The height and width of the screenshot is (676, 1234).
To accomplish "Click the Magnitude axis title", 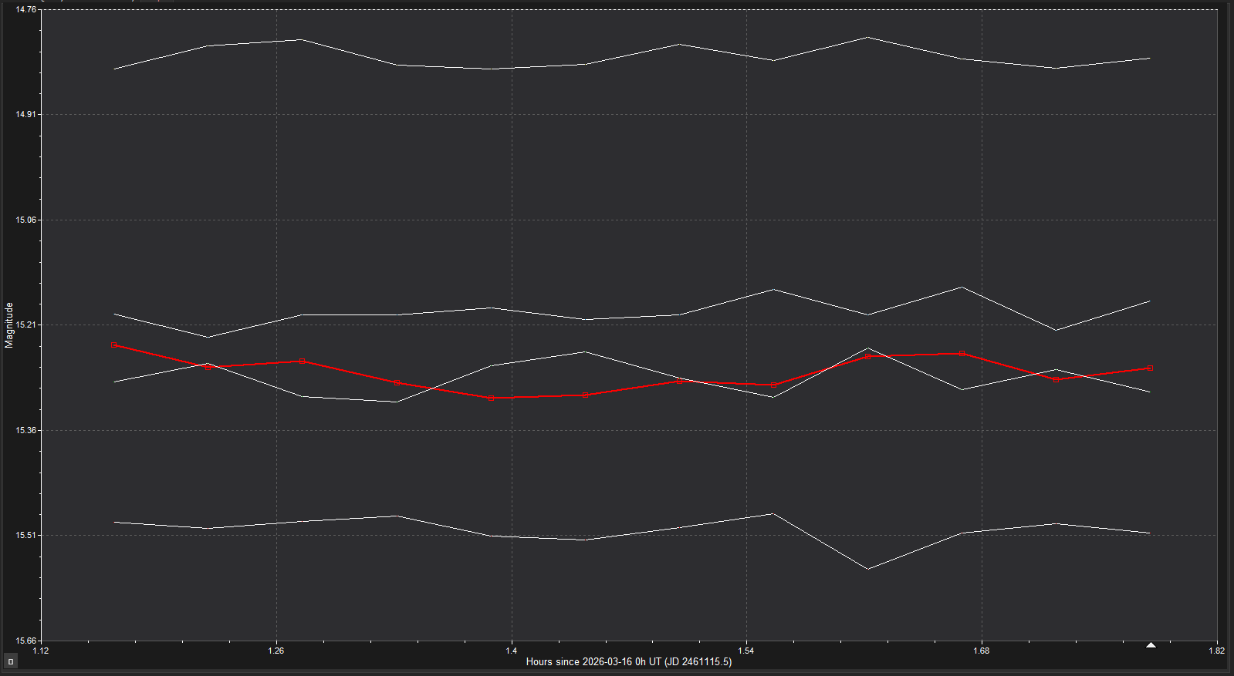I will coord(9,325).
